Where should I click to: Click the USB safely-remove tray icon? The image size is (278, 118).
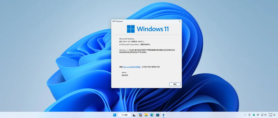click(x=249, y=115)
